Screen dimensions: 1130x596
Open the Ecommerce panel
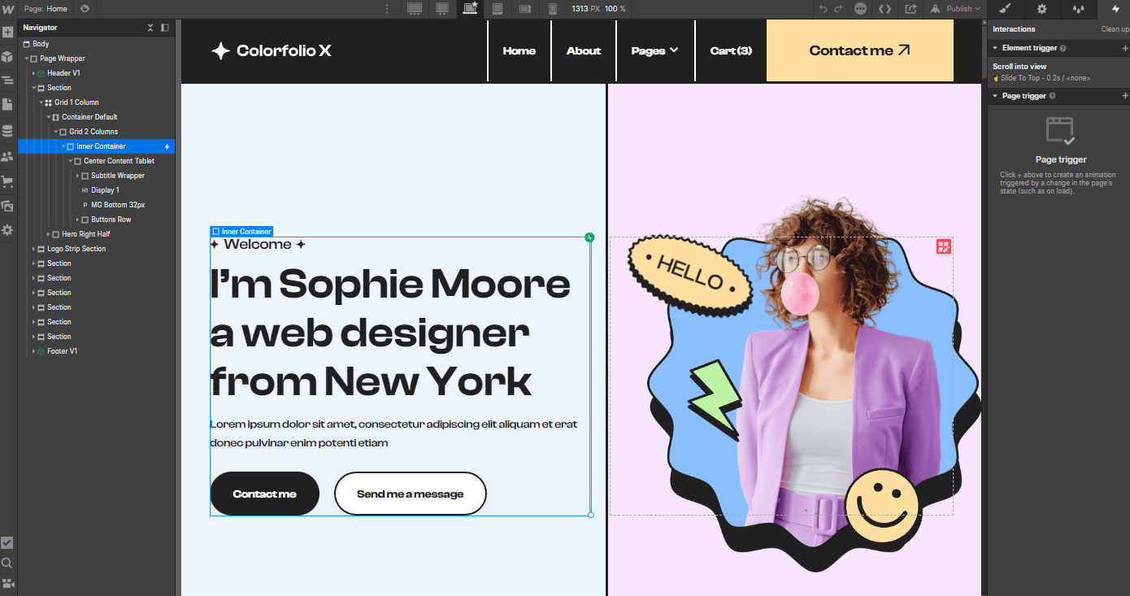(8, 182)
